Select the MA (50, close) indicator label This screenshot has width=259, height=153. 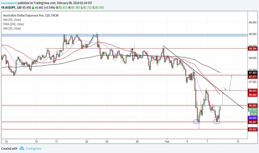tap(12, 20)
